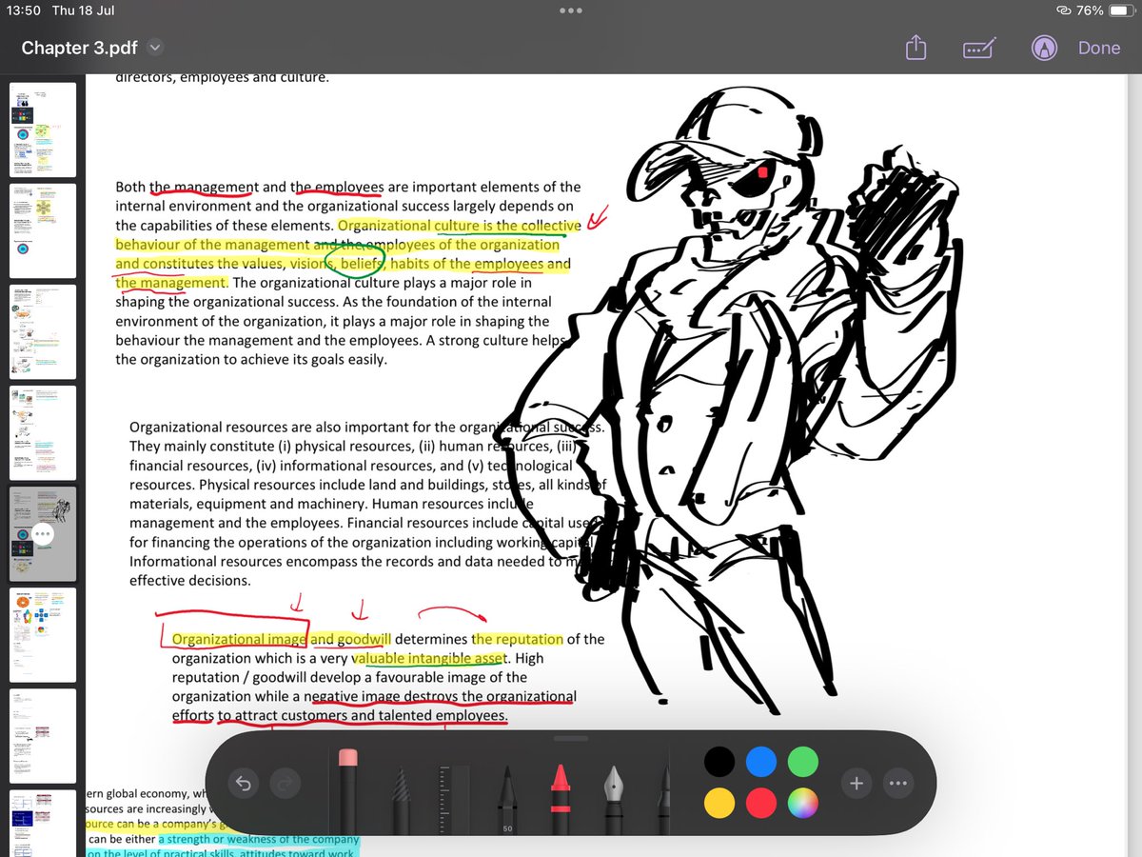Tap the 13:50 clock in status bar
Viewport: 1142px width, 857px height.
tap(22, 10)
